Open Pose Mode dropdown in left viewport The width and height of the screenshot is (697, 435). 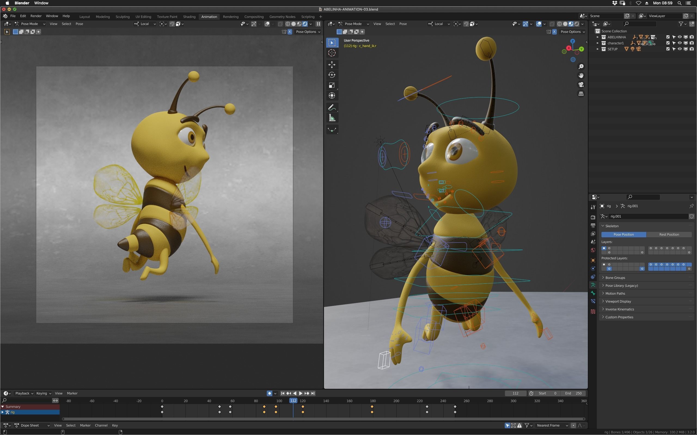point(30,24)
